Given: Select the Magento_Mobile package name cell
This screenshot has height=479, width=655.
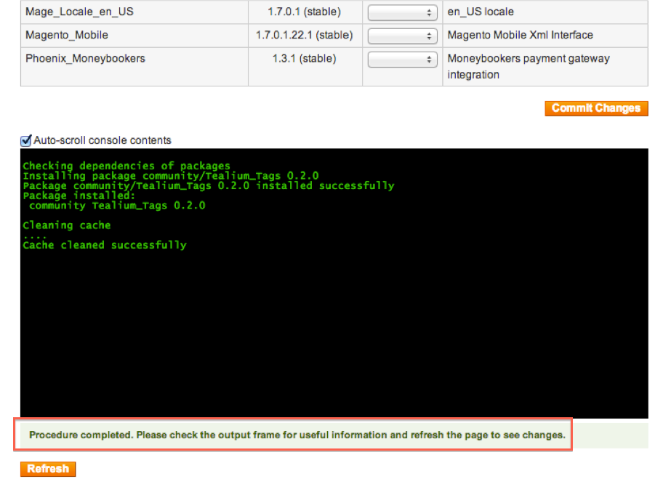Looking at the screenshot, I should [x=67, y=35].
